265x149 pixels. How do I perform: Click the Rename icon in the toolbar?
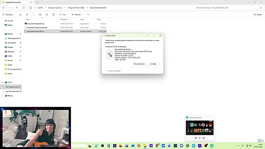click(40, 14)
